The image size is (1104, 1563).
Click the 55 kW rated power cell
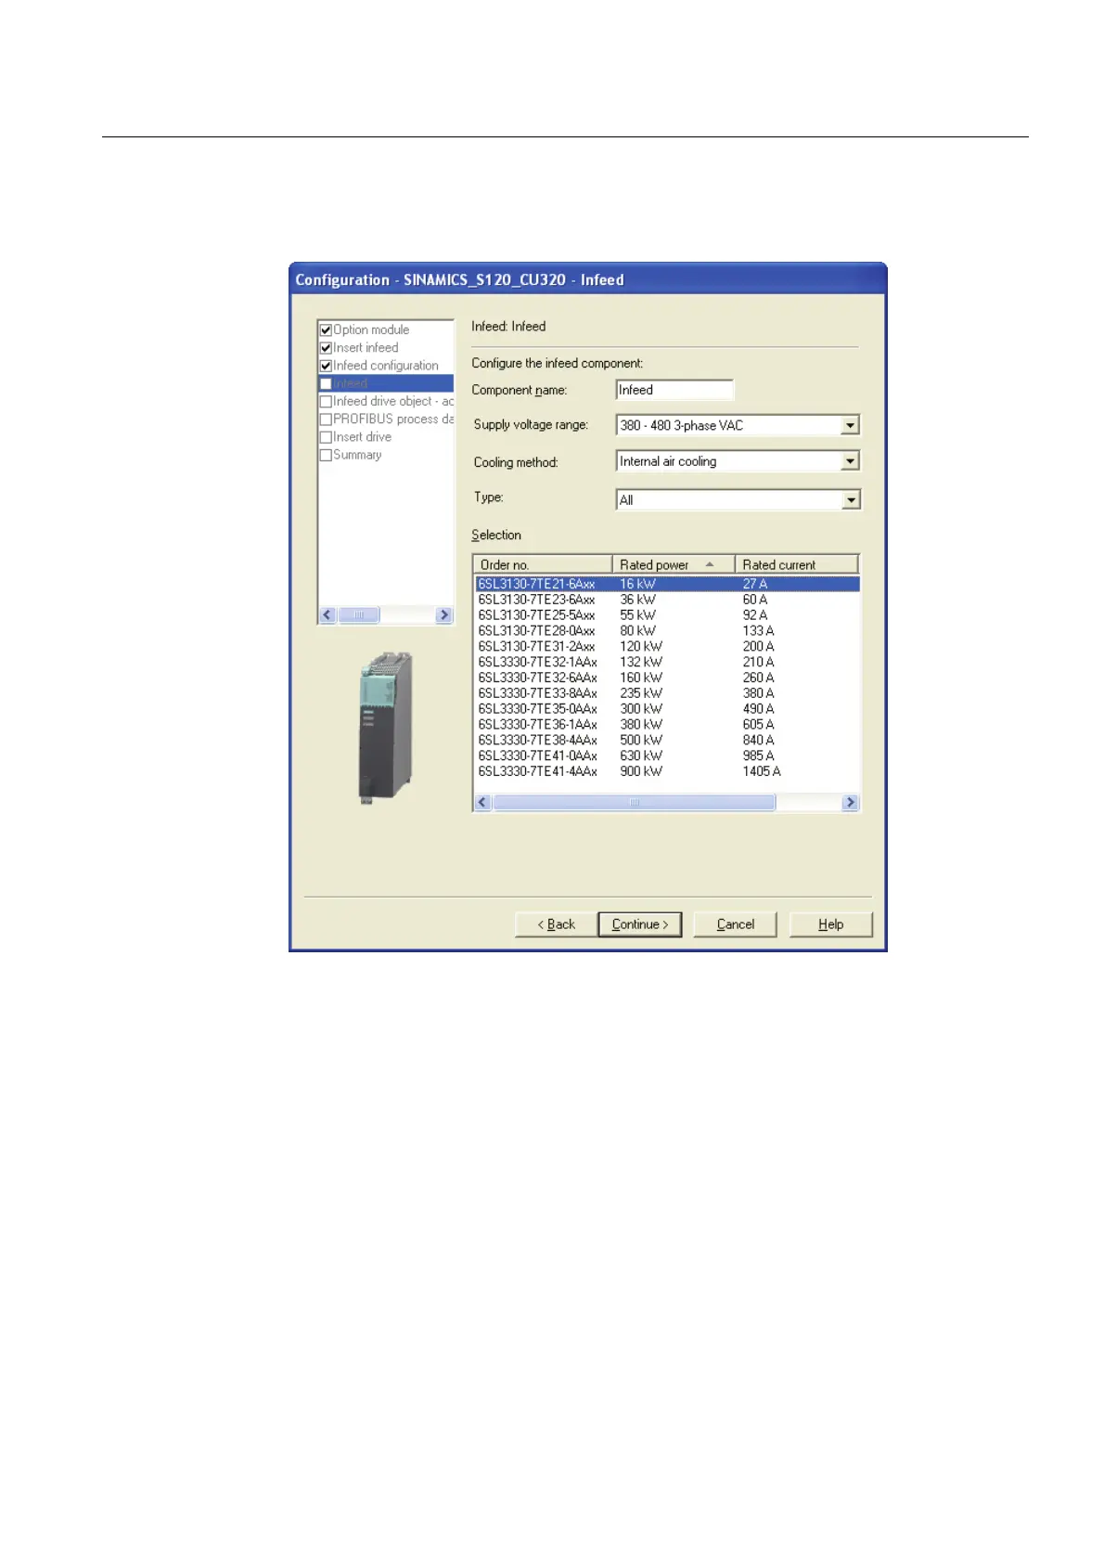click(x=637, y=615)
